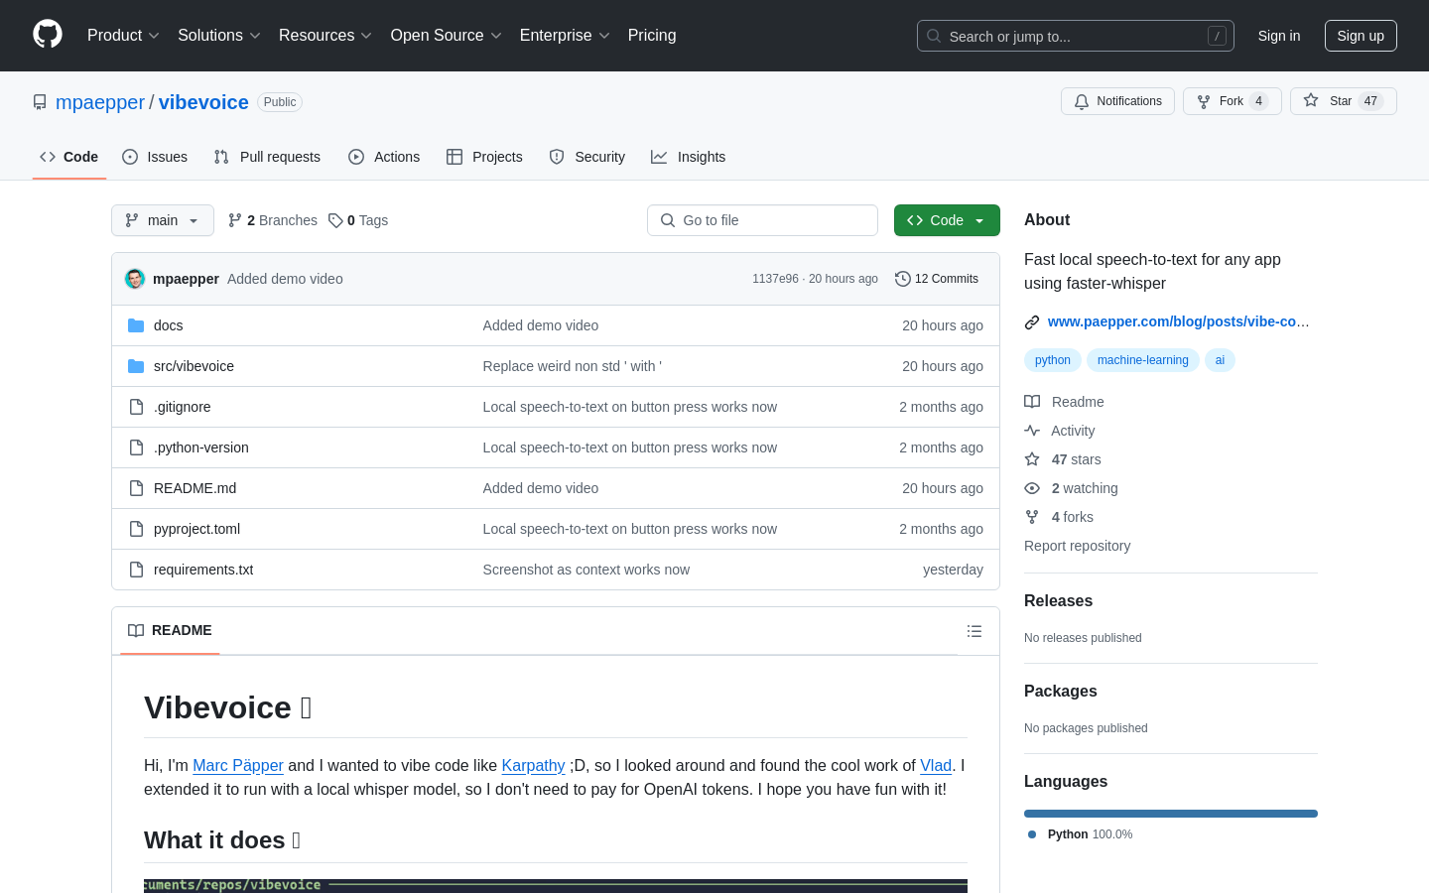Click the Star icon to star repo
Screen dimensions: 1429x893
tap(1311, 101)
